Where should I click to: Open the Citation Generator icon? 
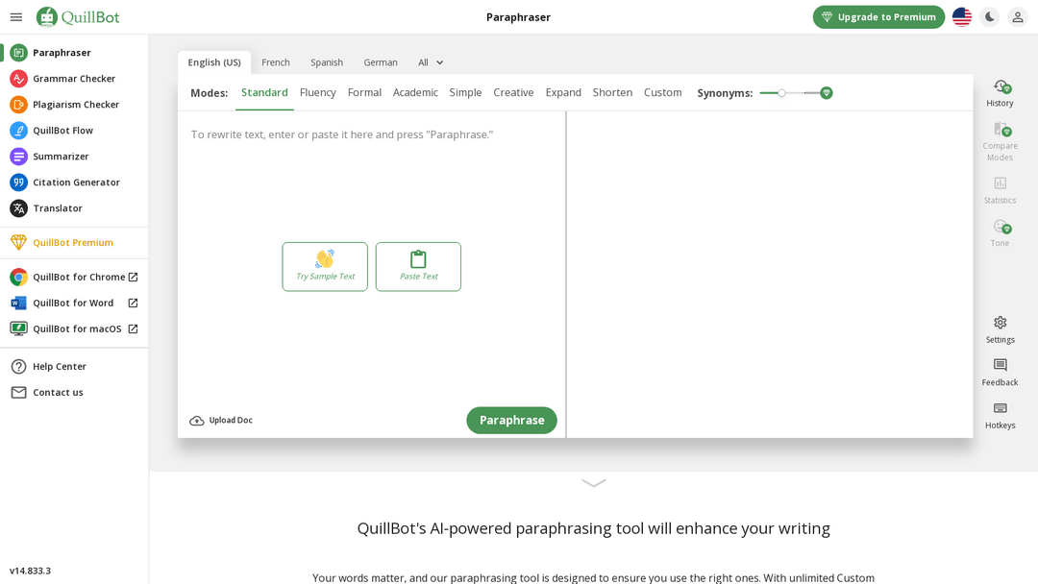(x=18, y=182)
